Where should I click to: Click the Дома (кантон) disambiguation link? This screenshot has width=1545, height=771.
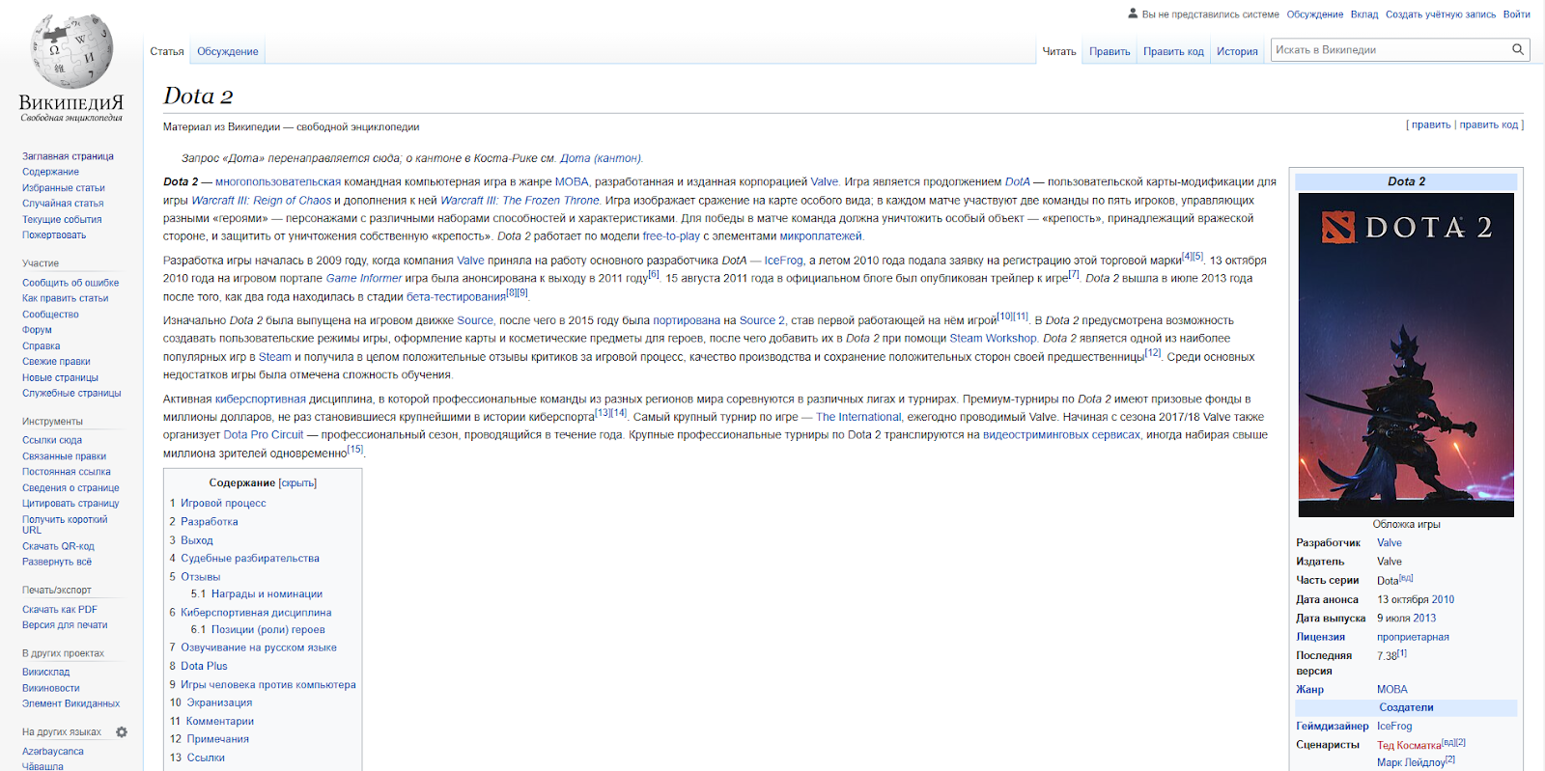(x=601, y=158)
